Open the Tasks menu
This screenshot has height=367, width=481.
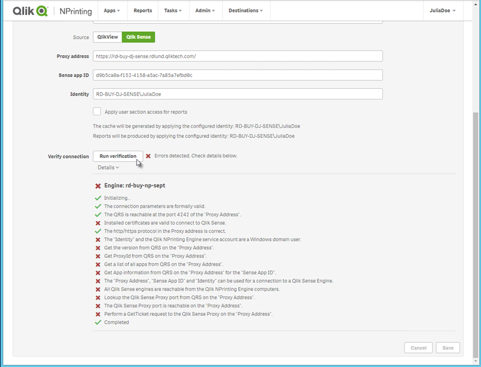[173, 10]
